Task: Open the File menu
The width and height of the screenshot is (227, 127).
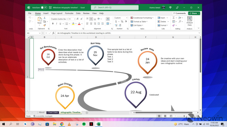Action: click(30, 13)
